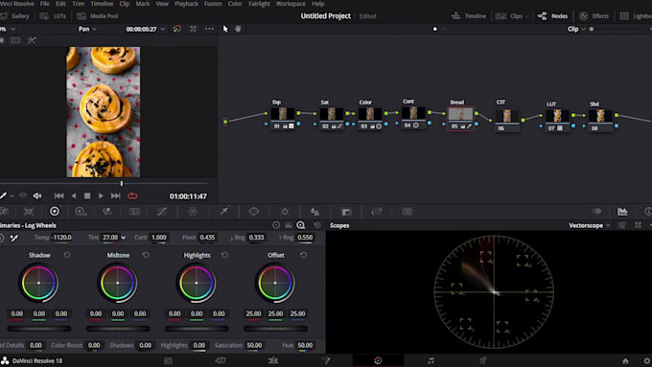Screen dimensions: 652x367
Task: Select the hand pan tool in node editor
Action: tap(238, 29)
